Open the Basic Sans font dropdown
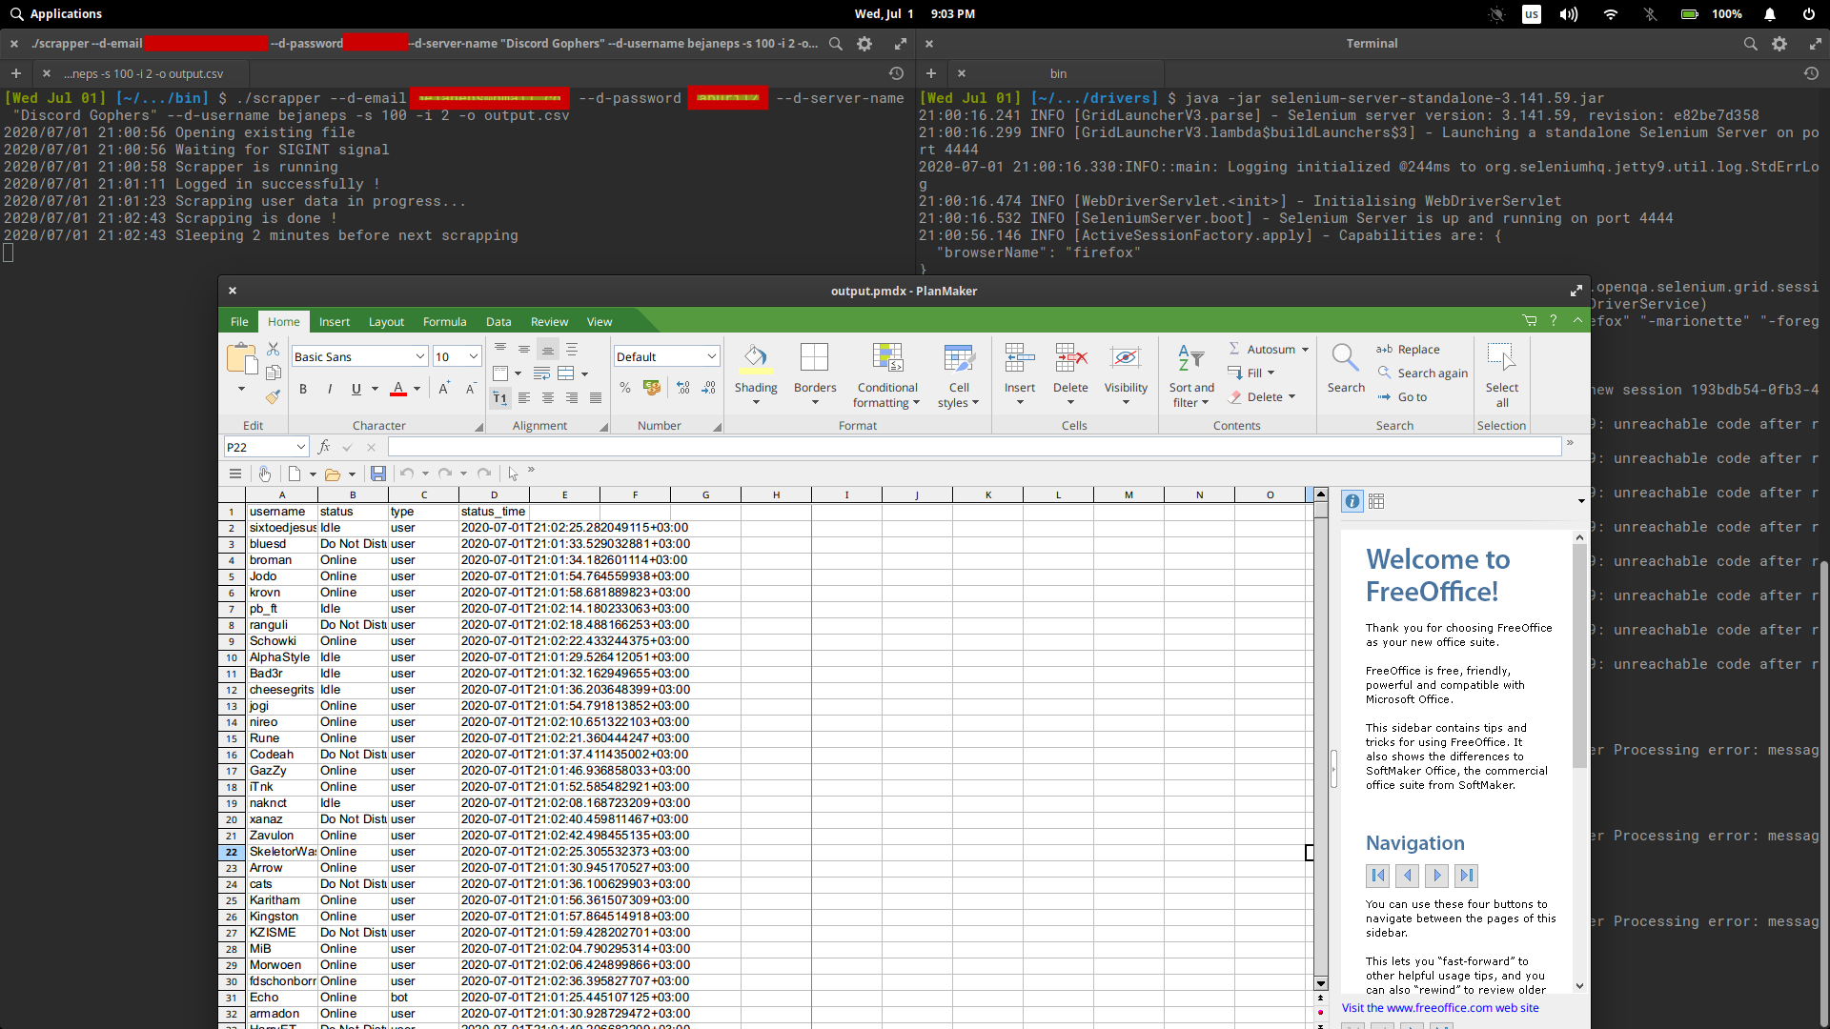This screenshot has height=1029, width=1830. (419, 356)
